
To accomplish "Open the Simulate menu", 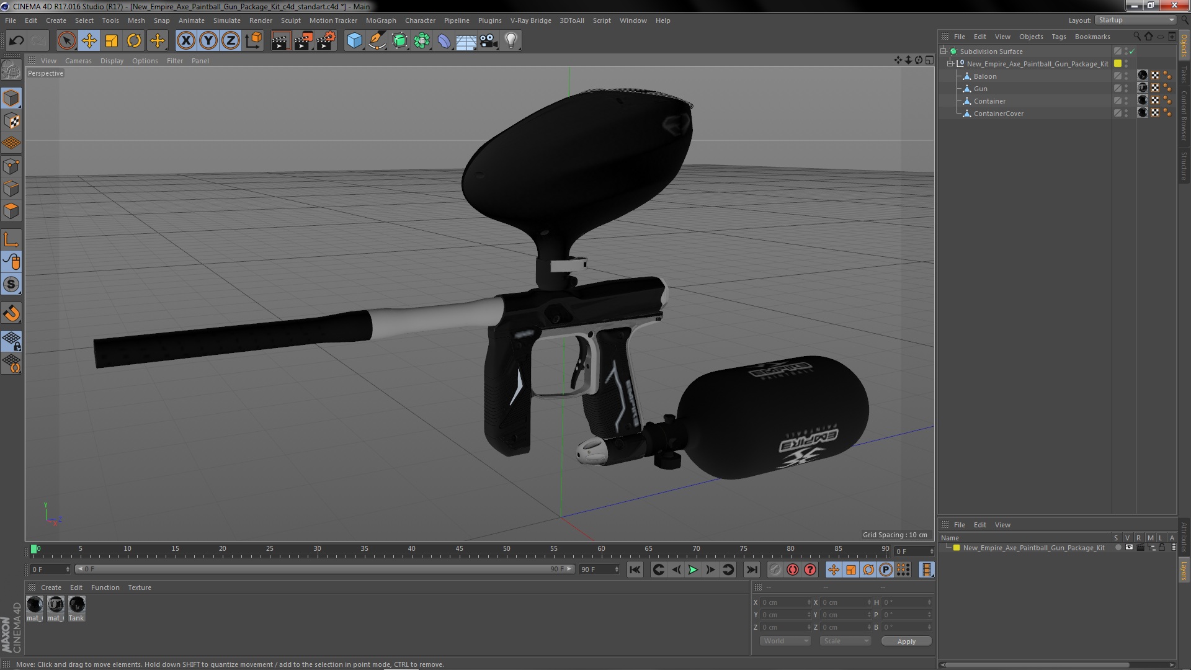I will pos(227,20).
